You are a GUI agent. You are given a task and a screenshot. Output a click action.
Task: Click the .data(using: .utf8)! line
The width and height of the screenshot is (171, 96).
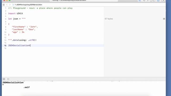[22, 40]
